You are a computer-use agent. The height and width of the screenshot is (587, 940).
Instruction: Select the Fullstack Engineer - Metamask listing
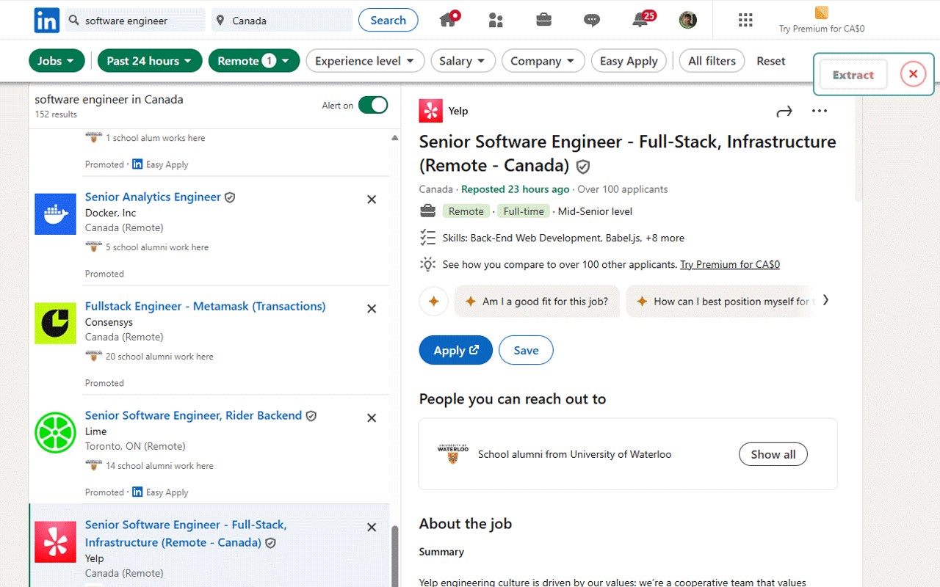coord(205,306)
